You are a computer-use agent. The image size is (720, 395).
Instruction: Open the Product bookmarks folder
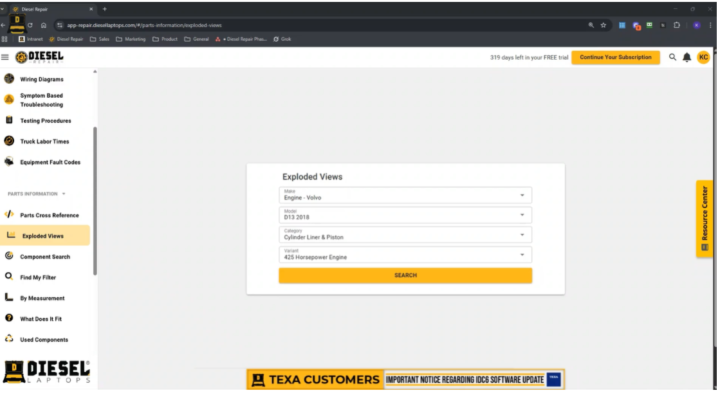click(x=165, y=39)
